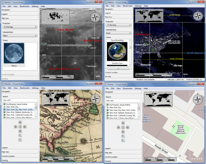Click New York City bookmark marker on Moon map
Viewport: 206px width, 164px height.
[46, 44]
